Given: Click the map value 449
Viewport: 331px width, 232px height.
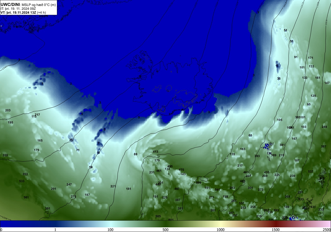Looking at the screenshot, I should point(158,184).
